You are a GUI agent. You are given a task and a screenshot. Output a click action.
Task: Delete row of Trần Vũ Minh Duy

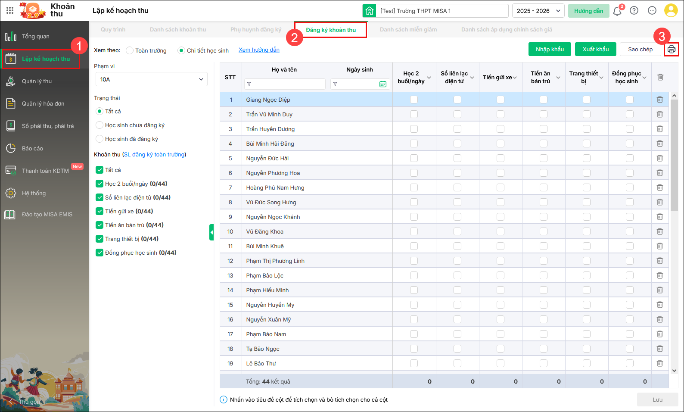pyautogui.click(x=660, y=114)
